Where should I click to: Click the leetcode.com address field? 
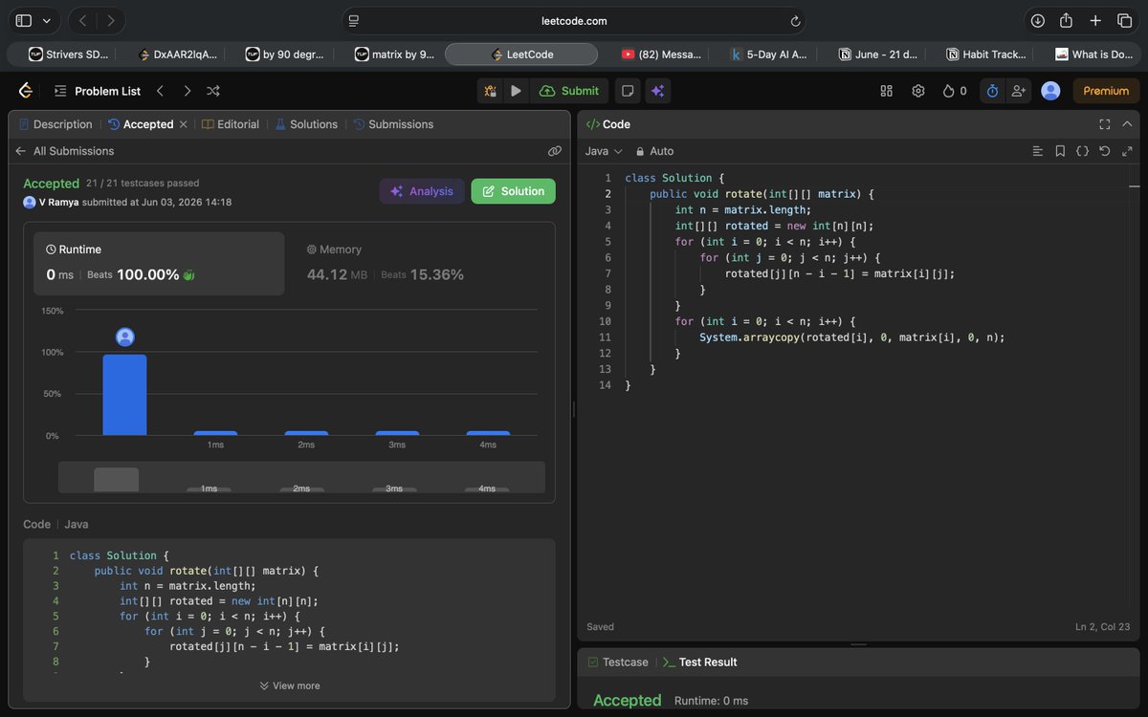(x=574, y=21)
